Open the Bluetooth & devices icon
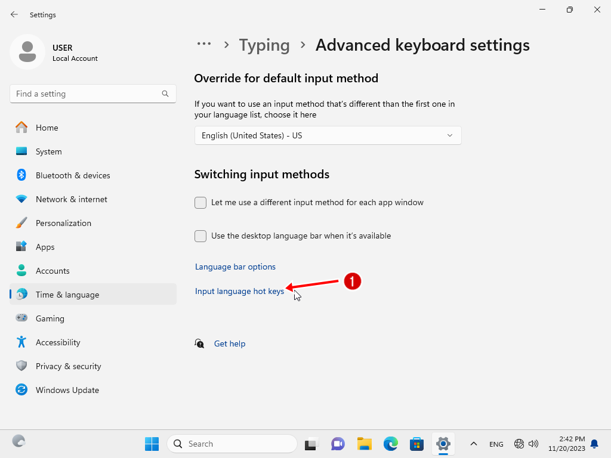The width and height of the screenshot is (611, 458). (21, 175)
